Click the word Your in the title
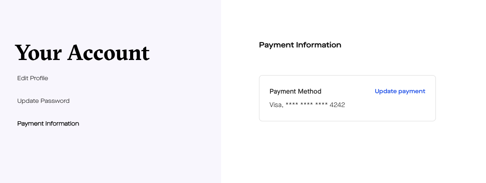 click(x=38, y=53)
